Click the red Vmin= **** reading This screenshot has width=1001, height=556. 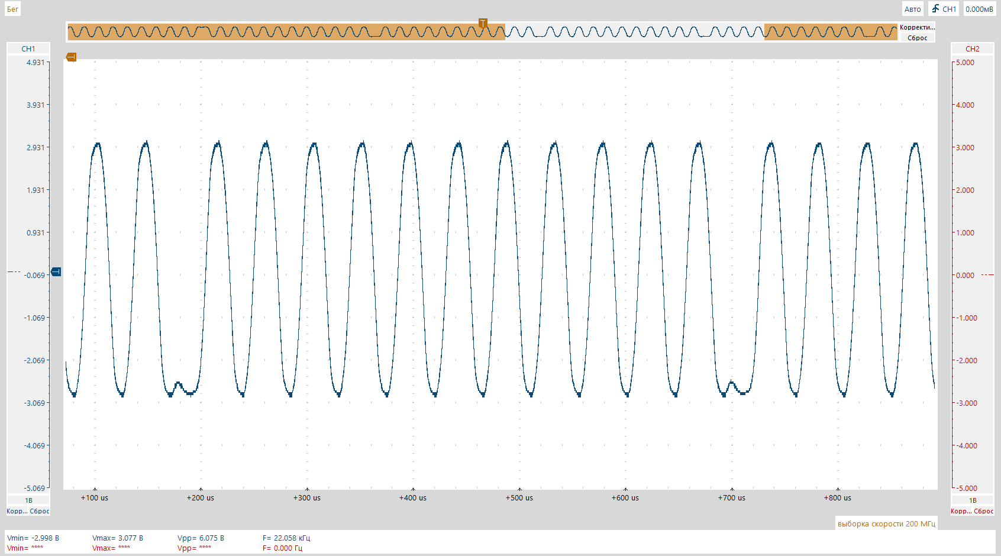tap(25, 548)
